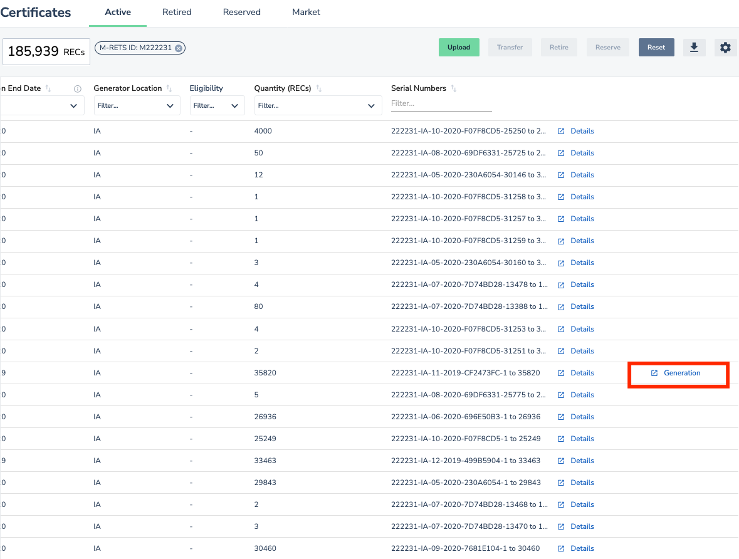Click external-link icon in the 25249 quantity row

click(x=561, y=439)
